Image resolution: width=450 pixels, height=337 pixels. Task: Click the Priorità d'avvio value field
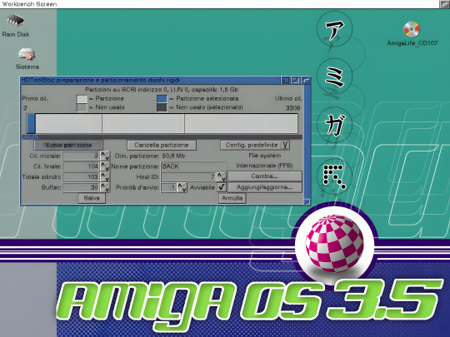click(x=168, y=187)
